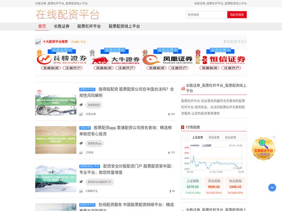282x211 pixels.
Task: Click the blue 长胜证券 category badge
Action: point(85,128)
